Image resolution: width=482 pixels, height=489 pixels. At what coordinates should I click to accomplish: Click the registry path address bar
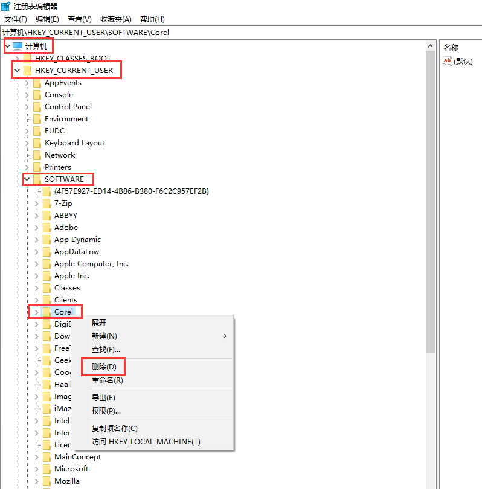click(x=242, y=32)
